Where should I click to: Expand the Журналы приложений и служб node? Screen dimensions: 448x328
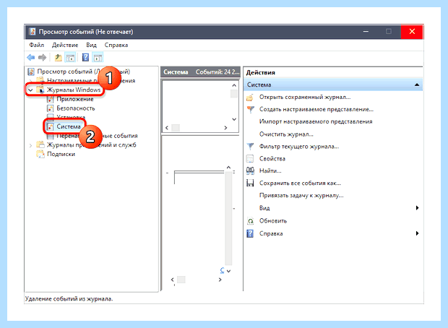coord(30,145)
